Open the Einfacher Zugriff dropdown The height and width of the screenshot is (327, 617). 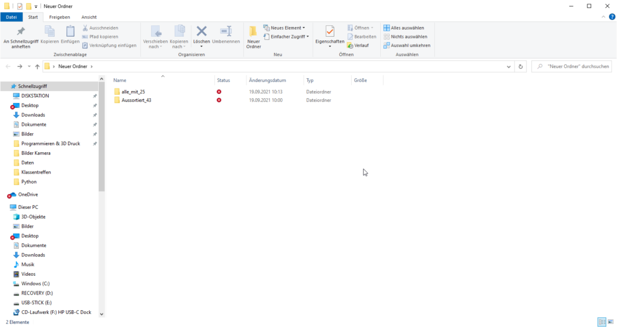coord(286,37)
